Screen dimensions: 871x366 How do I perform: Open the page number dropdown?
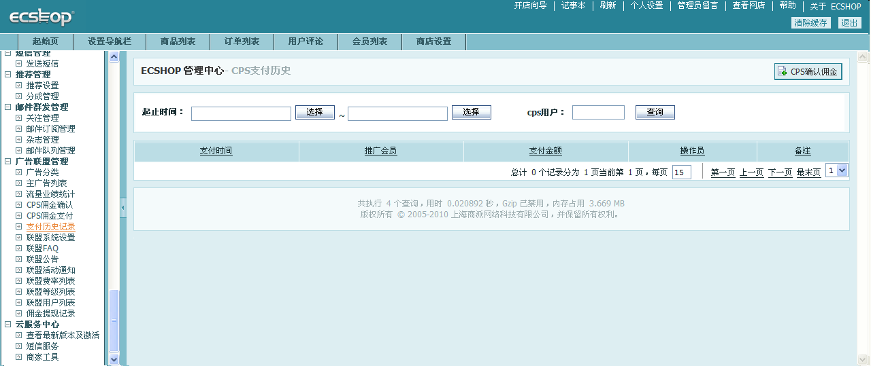[x=842, y=170]
